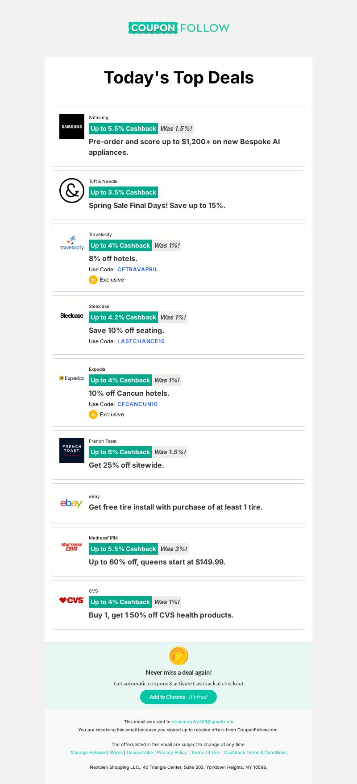Open Cashback Terms & Conditions
Screen dimensions: 357x784
tap(255, 752)
